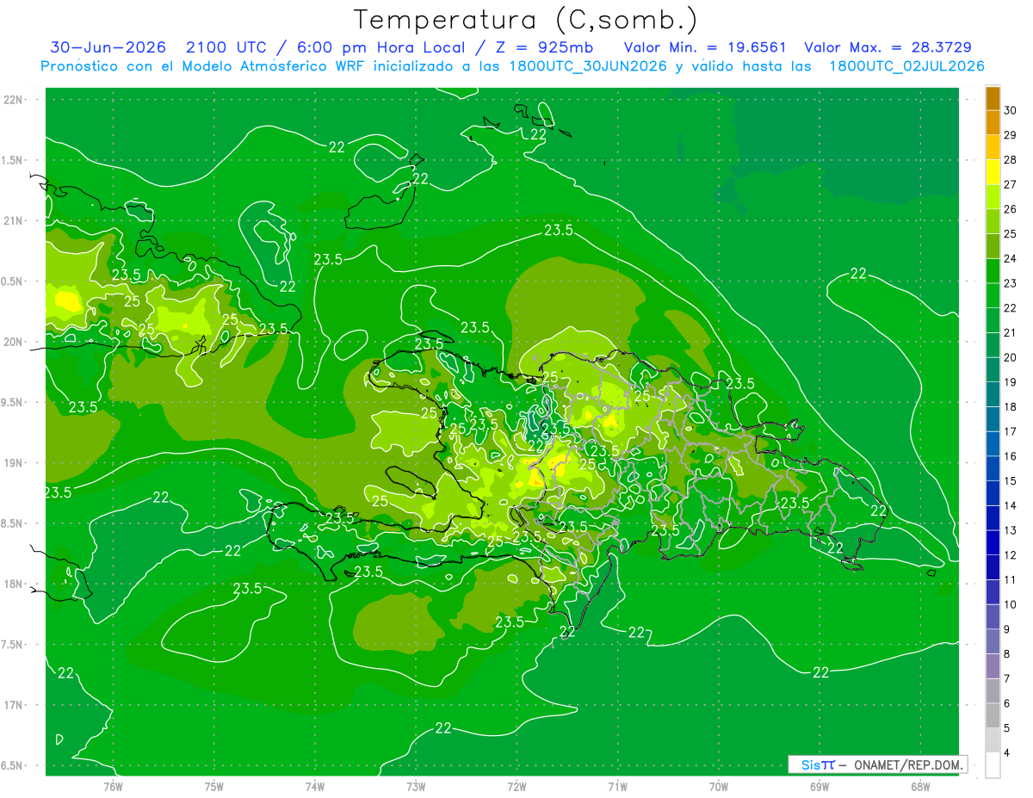Click the '73W' longitude axis label
1033x798 pixels.
point(416,786)
